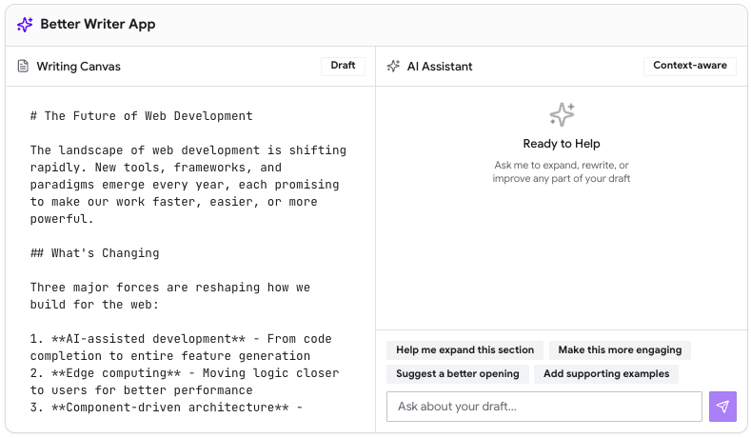The height and width of the screenshot is (438, 751).
Task: Select 'Make this more engaging' suggestion
Action: point(620,349)
